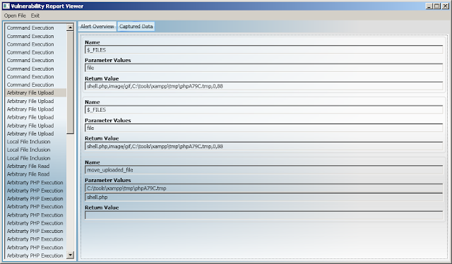
Task: Select the last Arbitrarty PHP Execution entry
Action: click(36, 256)
